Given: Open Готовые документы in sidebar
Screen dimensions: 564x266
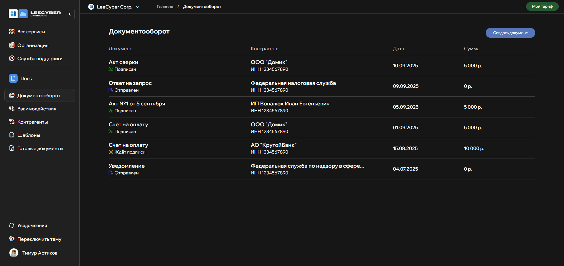Looking at the screenshot, I should [x=40, y=149].
